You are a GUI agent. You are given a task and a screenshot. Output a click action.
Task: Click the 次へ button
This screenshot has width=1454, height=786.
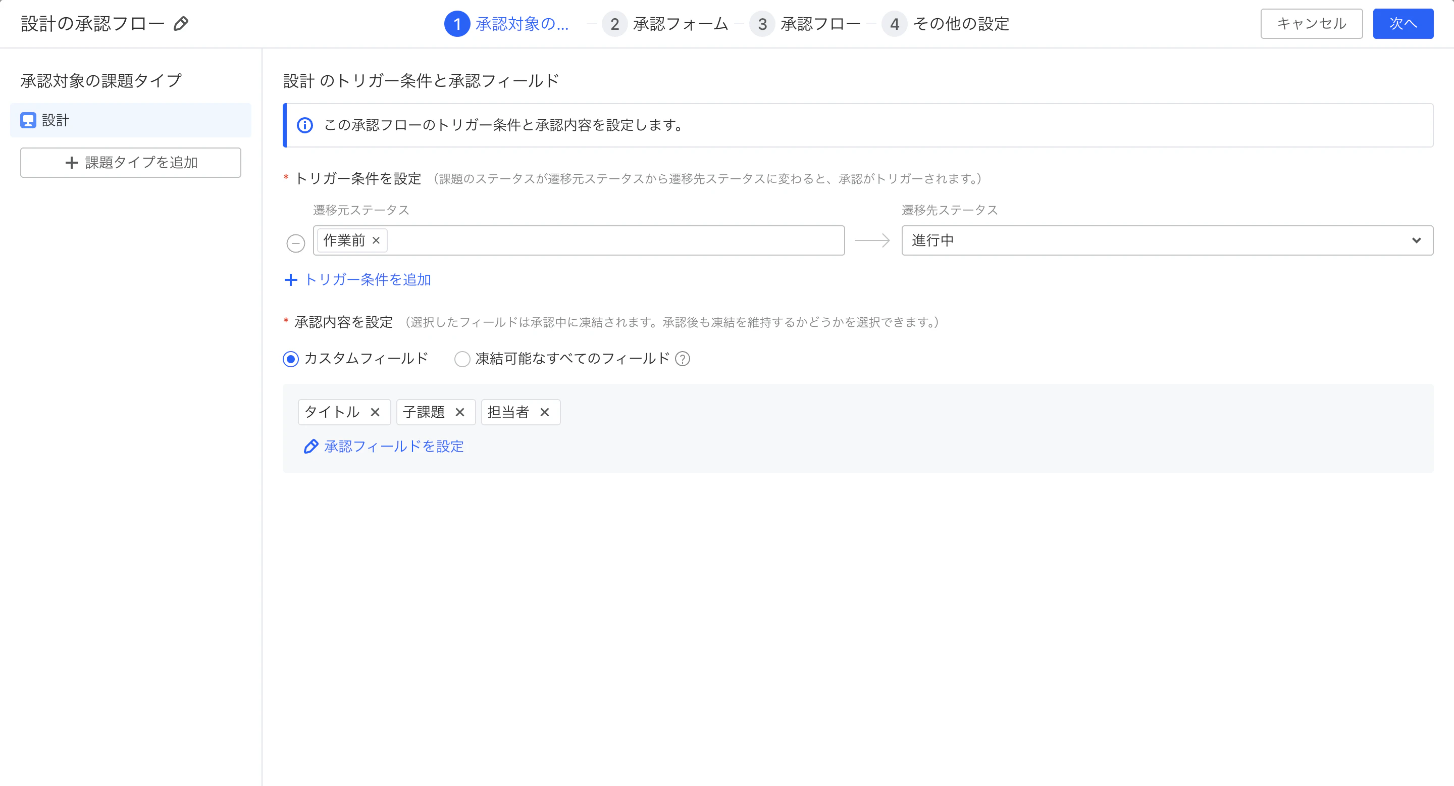coord(1403,24)
